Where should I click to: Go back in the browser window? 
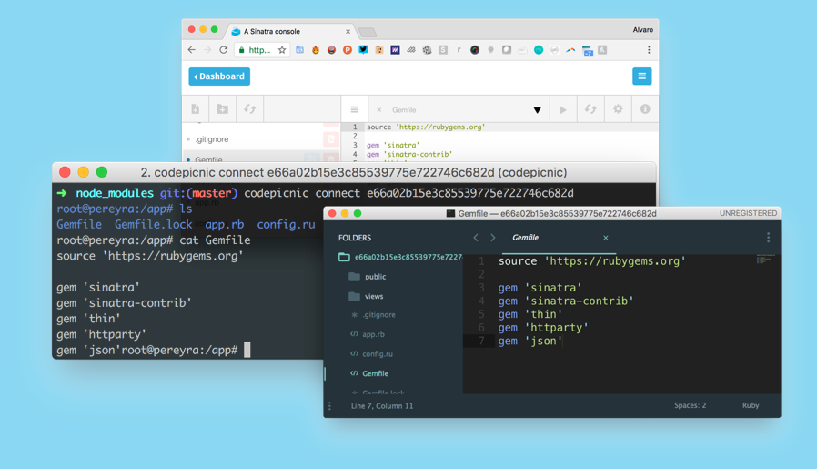click(x=192, y=50)
